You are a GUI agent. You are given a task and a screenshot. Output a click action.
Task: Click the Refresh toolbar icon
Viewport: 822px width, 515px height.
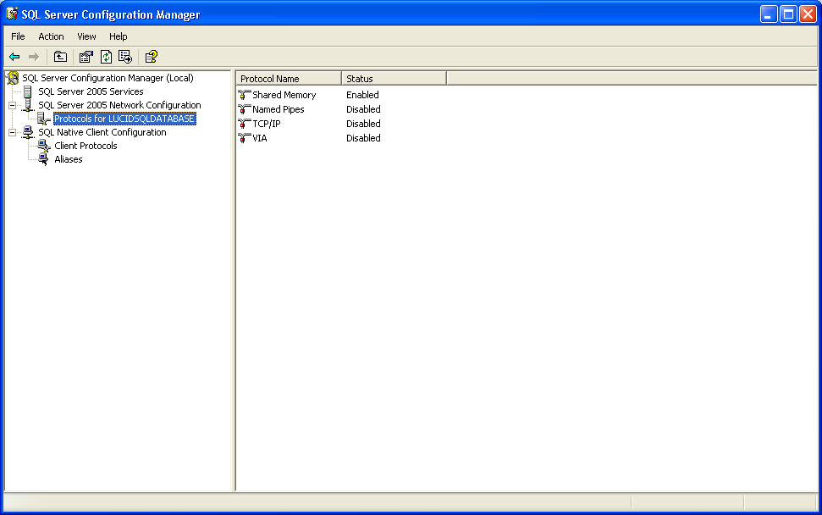click(106, 57)
